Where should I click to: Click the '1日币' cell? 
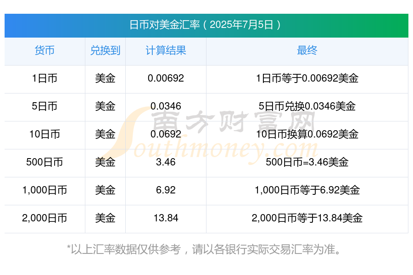(45, 78)
